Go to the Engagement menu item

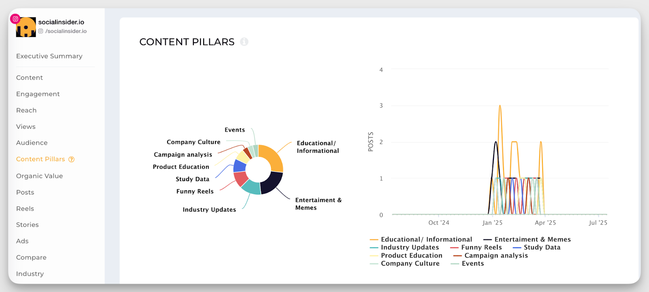tap(38, 94)
